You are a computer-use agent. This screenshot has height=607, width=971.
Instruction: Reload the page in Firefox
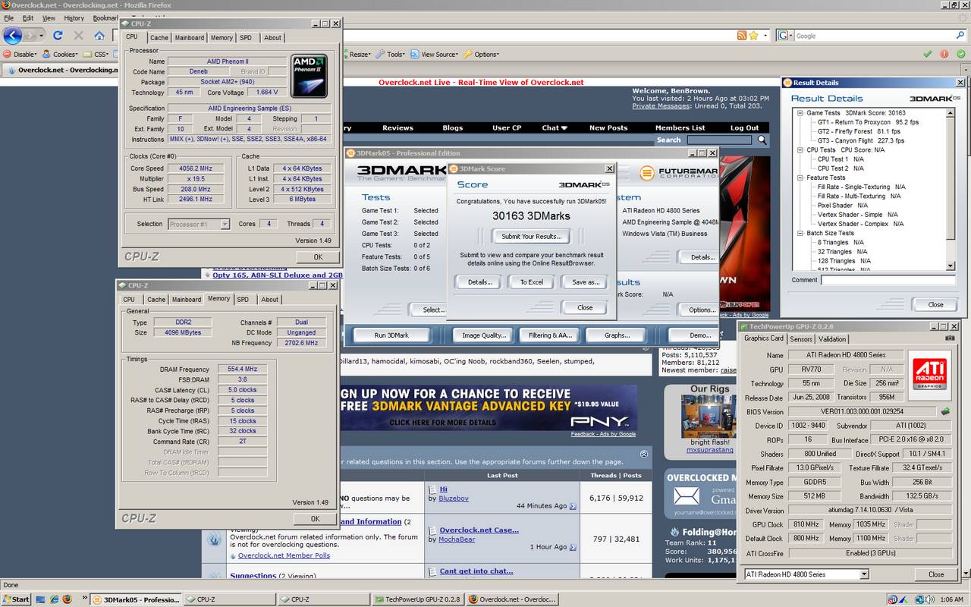tap(58, 35)
